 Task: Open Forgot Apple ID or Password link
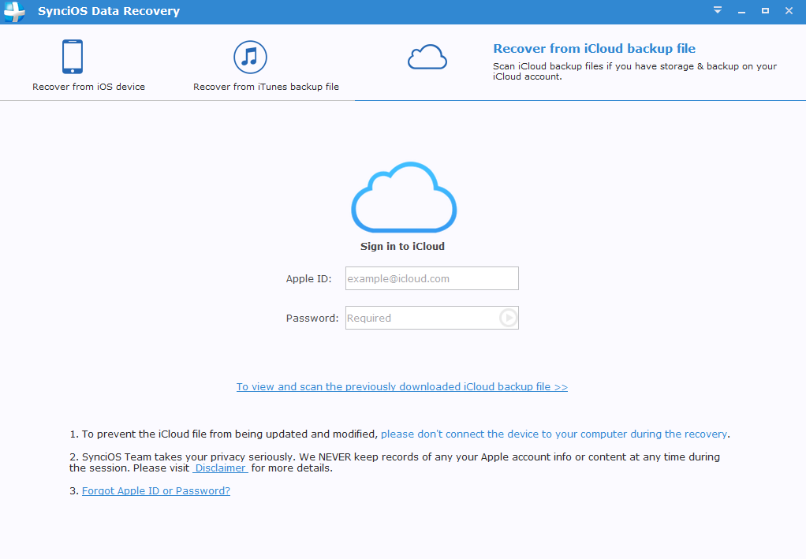pyautogui.click(x=156, y=490)
